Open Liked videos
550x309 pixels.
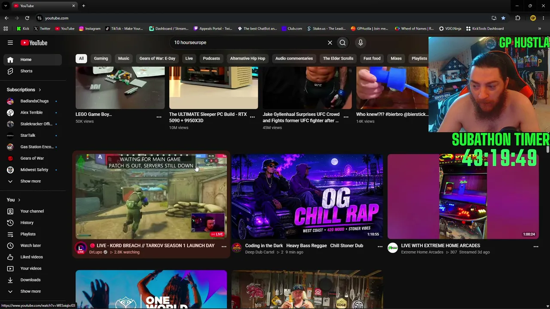pos(33,257)
